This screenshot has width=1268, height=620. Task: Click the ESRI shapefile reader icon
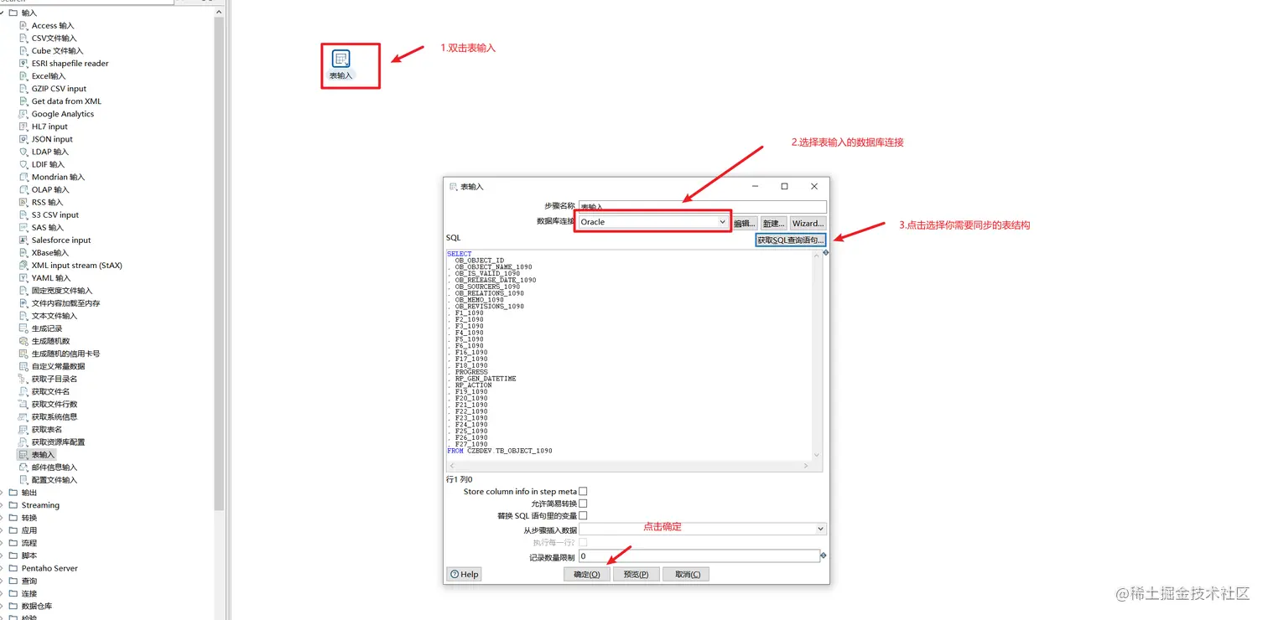[x=23, y=64]
